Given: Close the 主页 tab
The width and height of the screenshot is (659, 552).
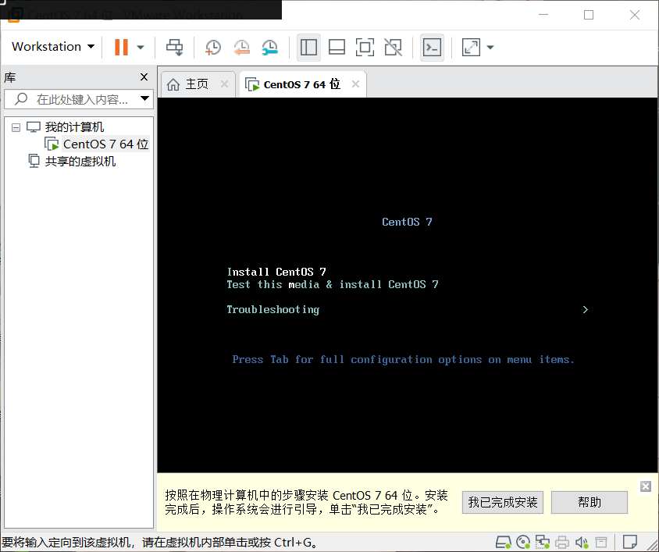Looking at the screenshot, I should pyautogui.click(x=224, y=84).
